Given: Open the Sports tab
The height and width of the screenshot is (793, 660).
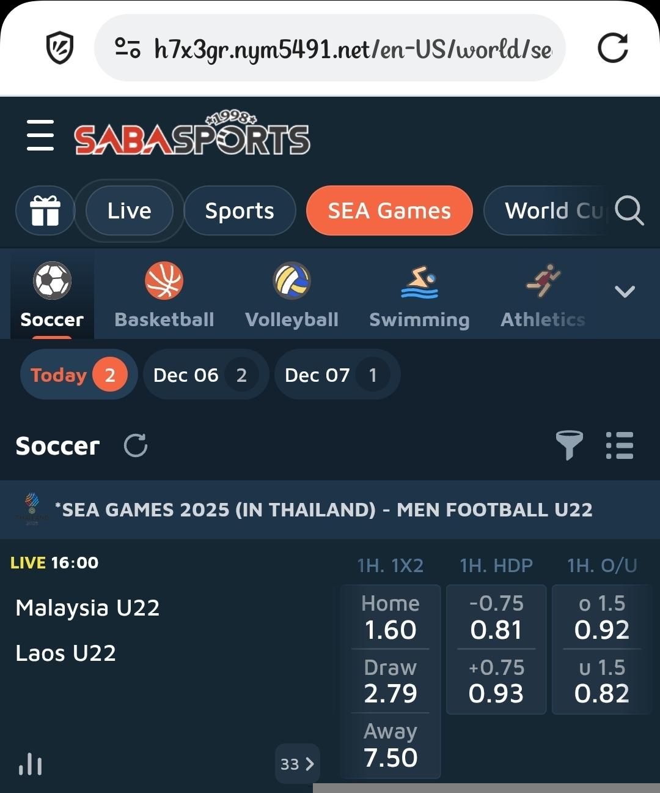Looking at the screenshot, I should 240,210.
